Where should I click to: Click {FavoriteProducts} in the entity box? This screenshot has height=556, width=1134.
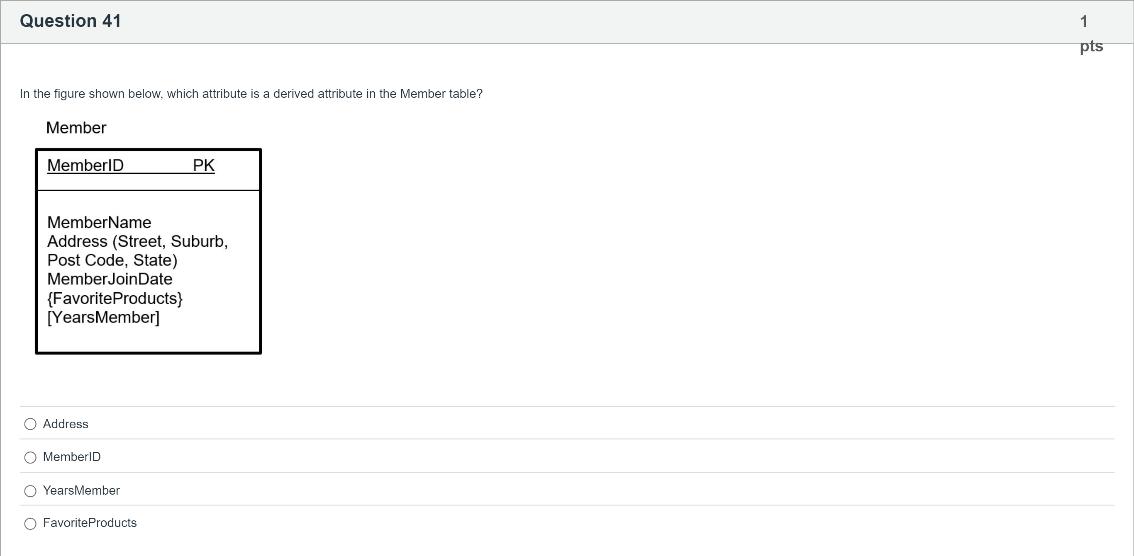coord(115,299)
